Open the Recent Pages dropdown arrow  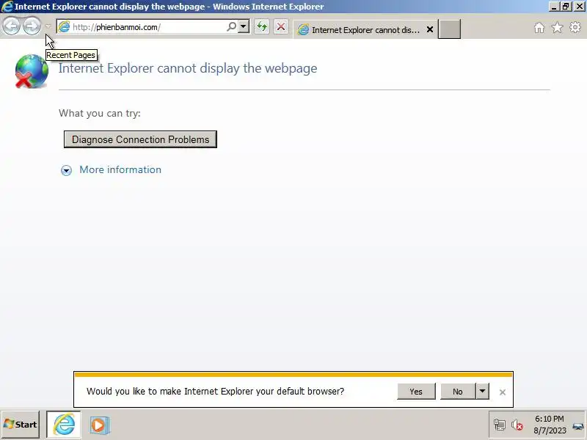point(48,26)
